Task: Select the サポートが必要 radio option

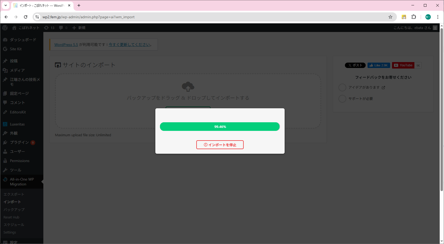Action: click(x=342, y=99)
